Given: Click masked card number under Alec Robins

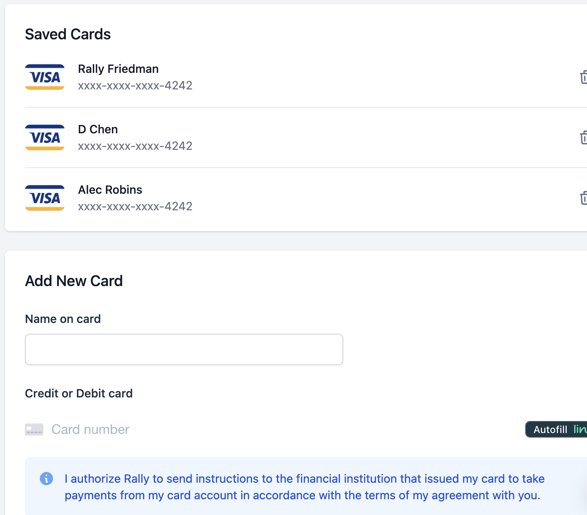Looking at the screenshot, I should pos(135,206).
